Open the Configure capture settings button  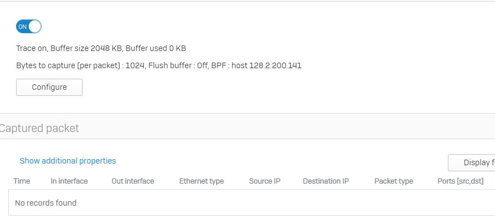pos(49,87)
